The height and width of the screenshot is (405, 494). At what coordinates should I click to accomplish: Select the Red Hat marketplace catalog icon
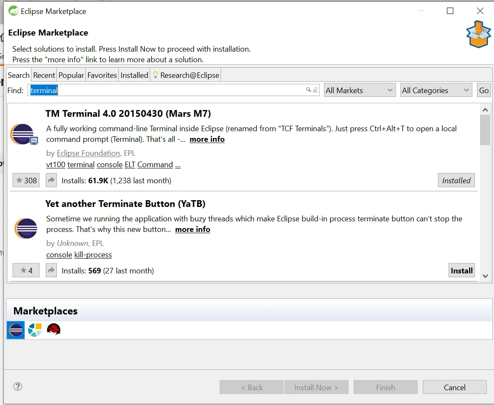(53, 329)
